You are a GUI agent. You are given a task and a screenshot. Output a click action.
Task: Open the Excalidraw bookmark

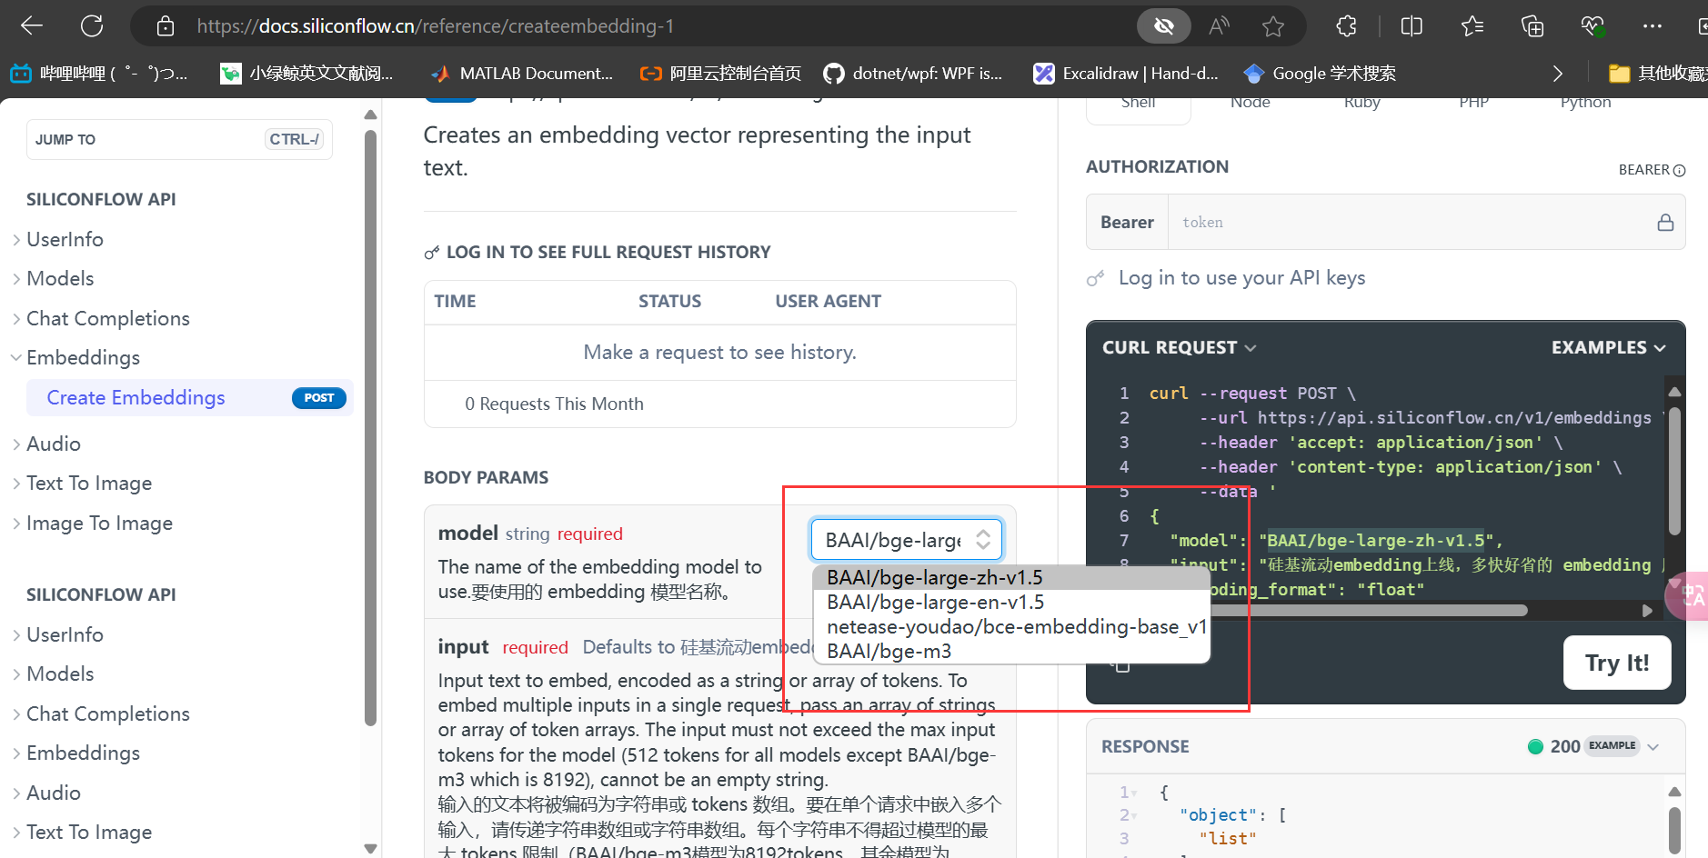(1126, 74)
